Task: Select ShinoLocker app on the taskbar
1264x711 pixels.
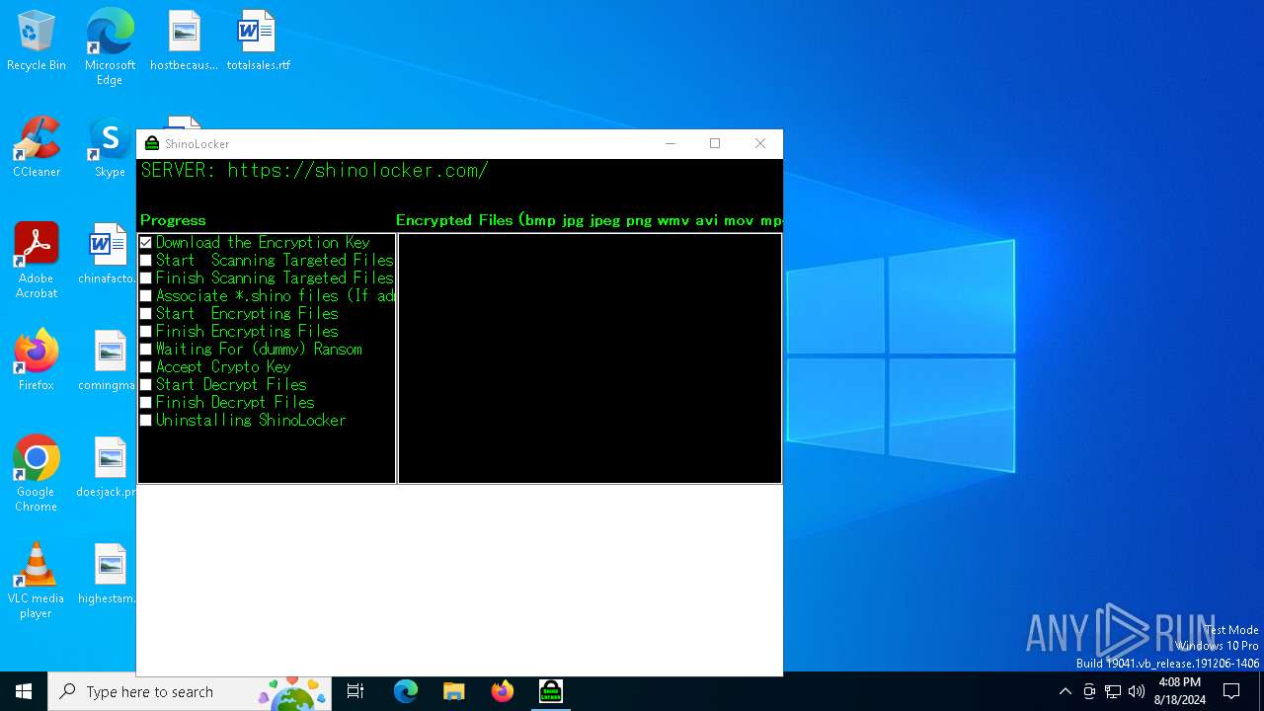Action: (x=550, y=691)
